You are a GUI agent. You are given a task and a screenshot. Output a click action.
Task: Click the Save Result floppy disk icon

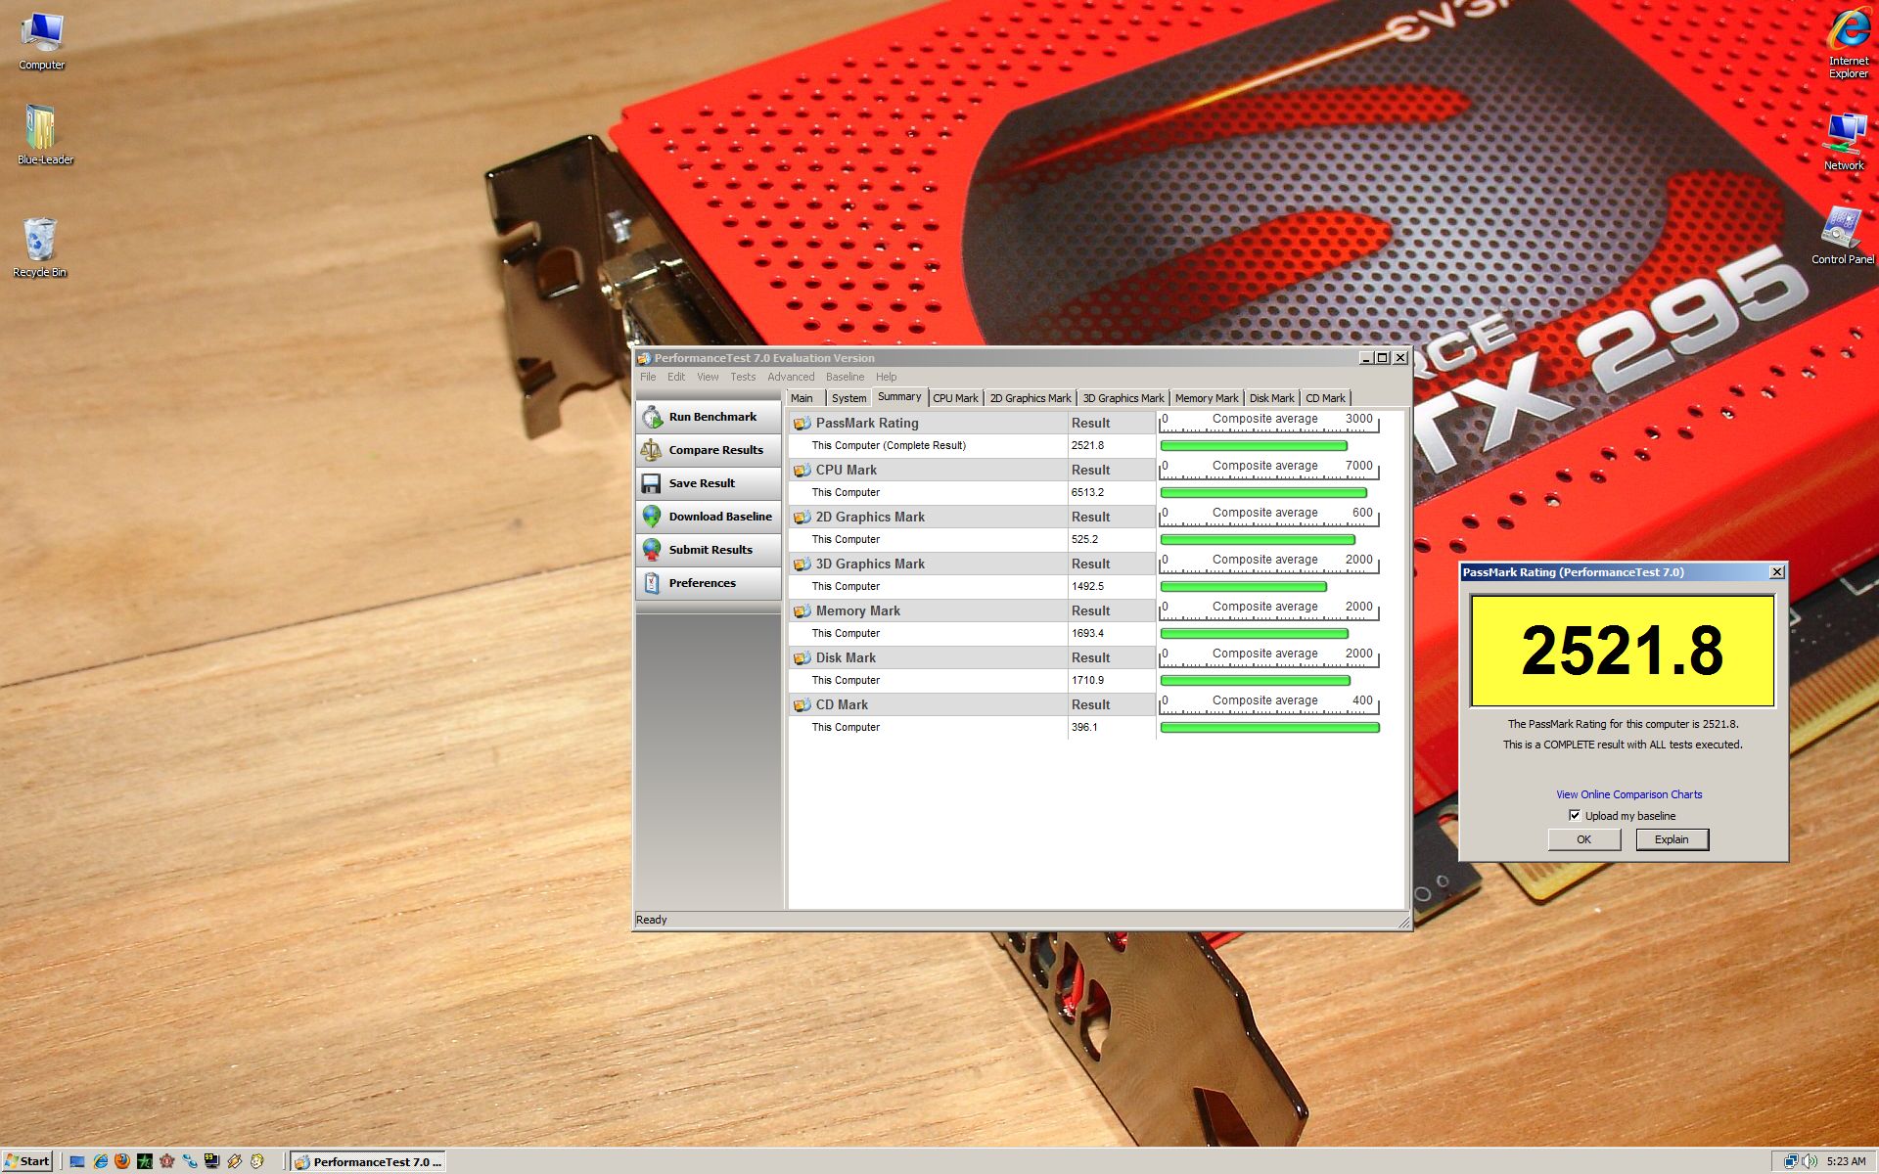pos(652,483)
